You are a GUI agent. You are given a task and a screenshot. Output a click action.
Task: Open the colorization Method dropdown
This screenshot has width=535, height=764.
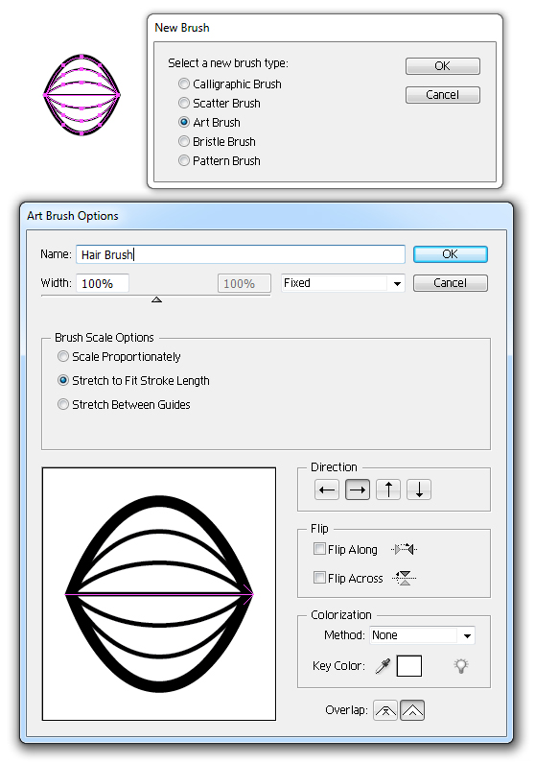pos(423,635)
